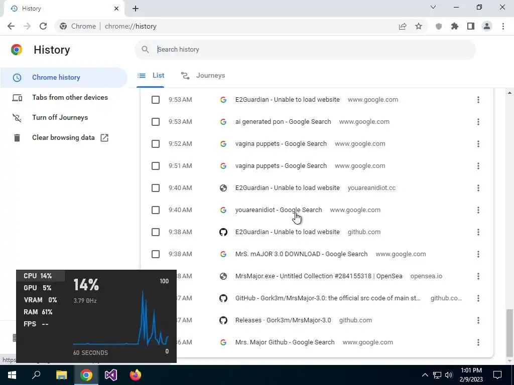Open actions menu for youareanidiot Google Search
514x385 pixels.
tap(478, 210)
